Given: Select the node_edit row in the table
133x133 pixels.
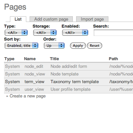Looking at the screenshot, I should tap(68, 66).
